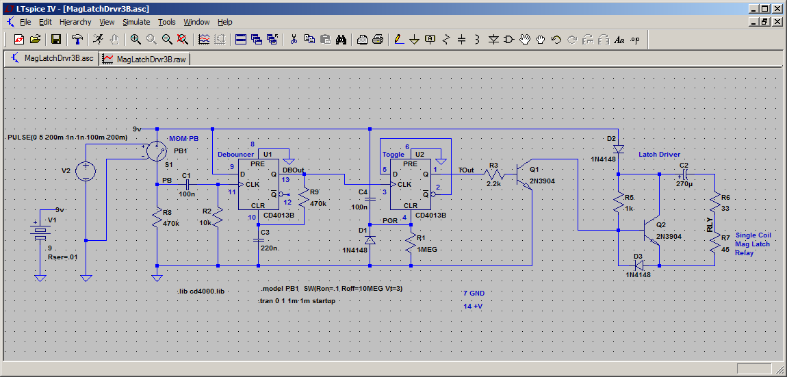The image size is (787, 377).
Task: Create a new schematic with toolbar icon
Action: pyautogui.click(x=18, y=39)
